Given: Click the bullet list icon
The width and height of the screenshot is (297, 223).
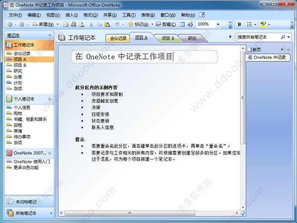Looking at the screenshot, I should [x=249, y=24].
